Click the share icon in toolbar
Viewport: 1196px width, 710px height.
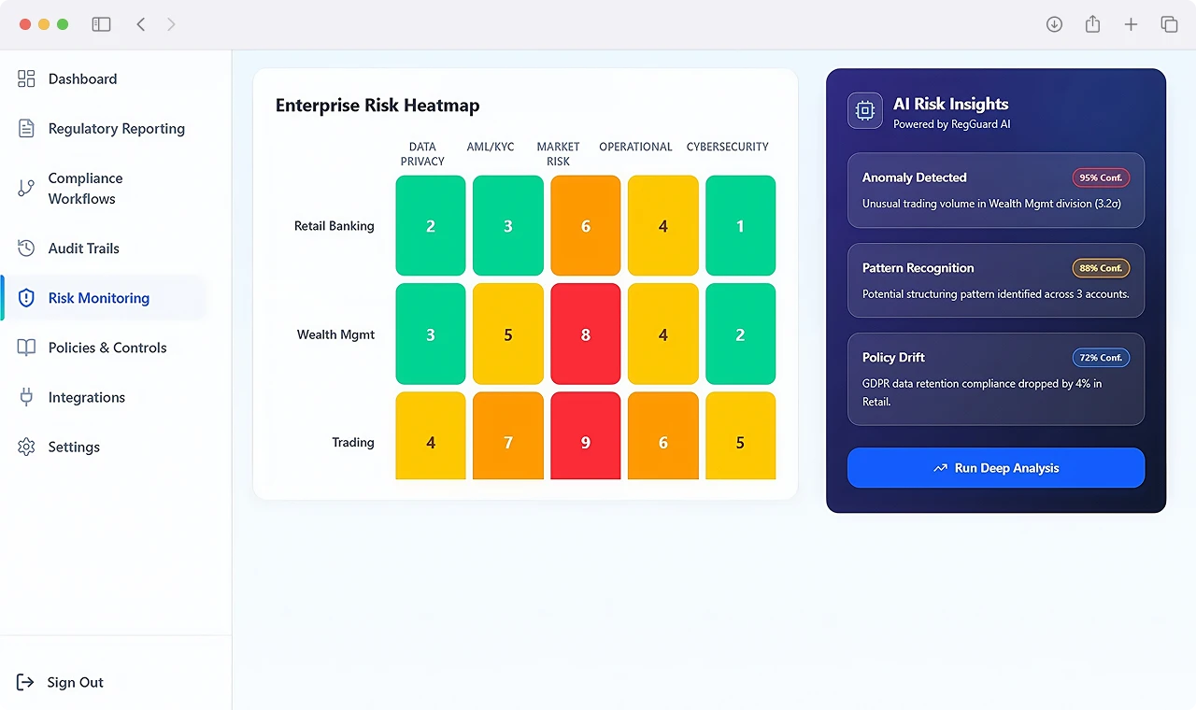coord(1092,24)
